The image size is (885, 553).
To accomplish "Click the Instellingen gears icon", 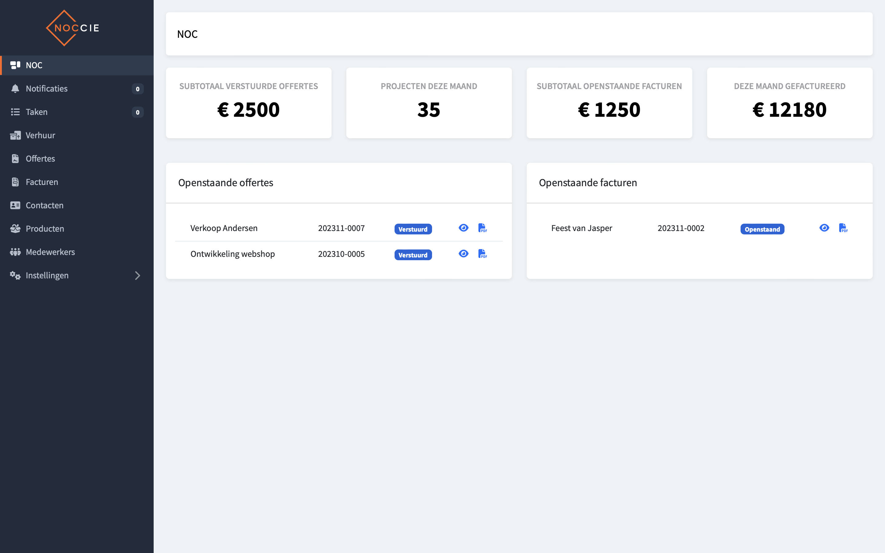I will click(15, 275).
